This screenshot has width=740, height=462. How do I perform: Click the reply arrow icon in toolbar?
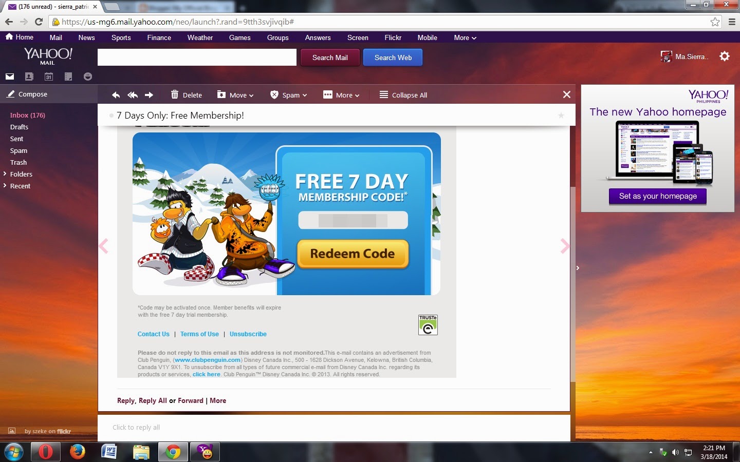[x=116, y=95]
